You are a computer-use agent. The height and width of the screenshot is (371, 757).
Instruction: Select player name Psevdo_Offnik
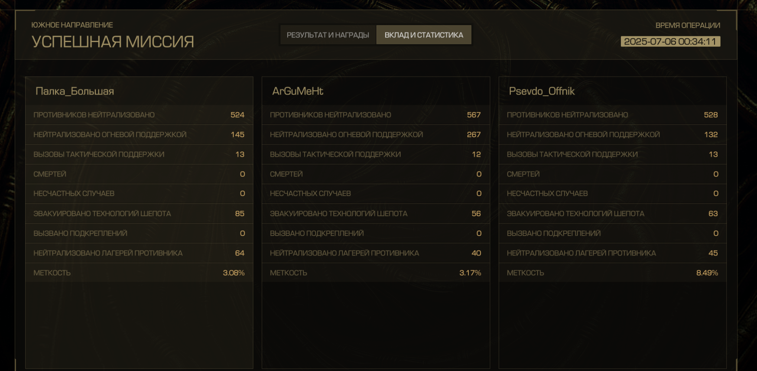(542, 91)
